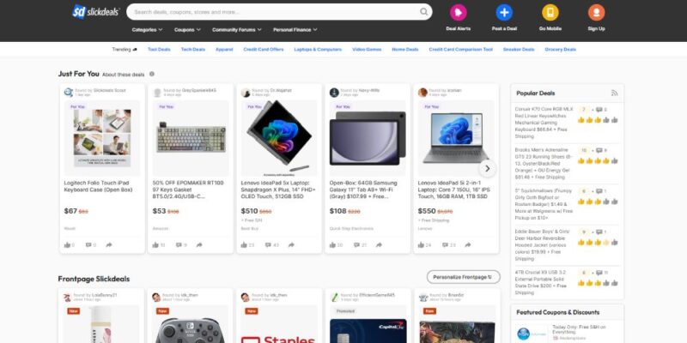Image resolution: width=687 pixels, height=343 pixels.
Task: Open Sneaker Deals trending link
Action: [519, 50]
